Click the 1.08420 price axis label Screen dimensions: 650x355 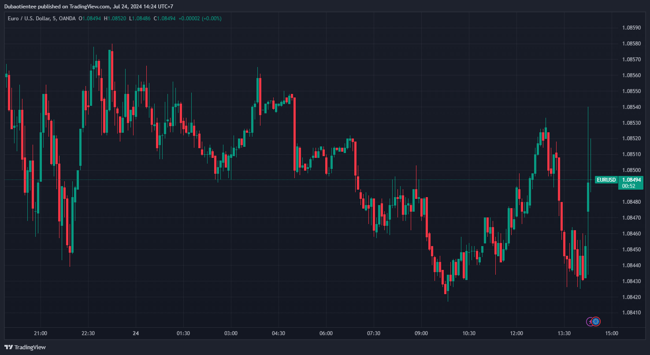tap(631, 297)
